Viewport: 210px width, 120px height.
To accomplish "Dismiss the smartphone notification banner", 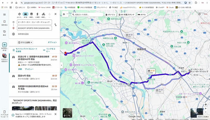I will pos(55,114).
